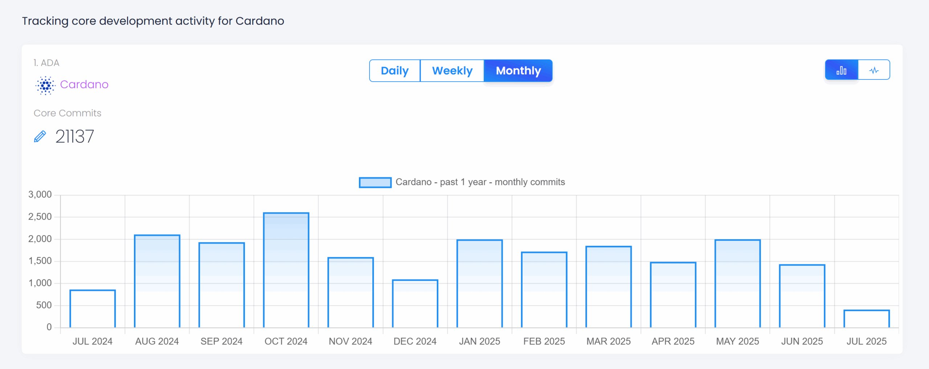Click the 'OCT 2024' axis label
The height and width of the screenshot is (369, 929).
(x=286, y=341)
